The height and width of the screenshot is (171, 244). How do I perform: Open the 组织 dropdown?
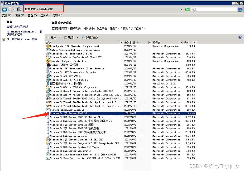(x=55, y=37)
